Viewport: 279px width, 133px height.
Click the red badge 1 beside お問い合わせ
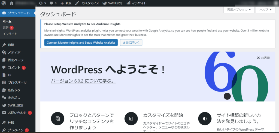[x=30, y=113]
